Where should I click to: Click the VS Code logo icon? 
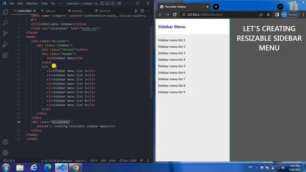click(x=4, y=3)
